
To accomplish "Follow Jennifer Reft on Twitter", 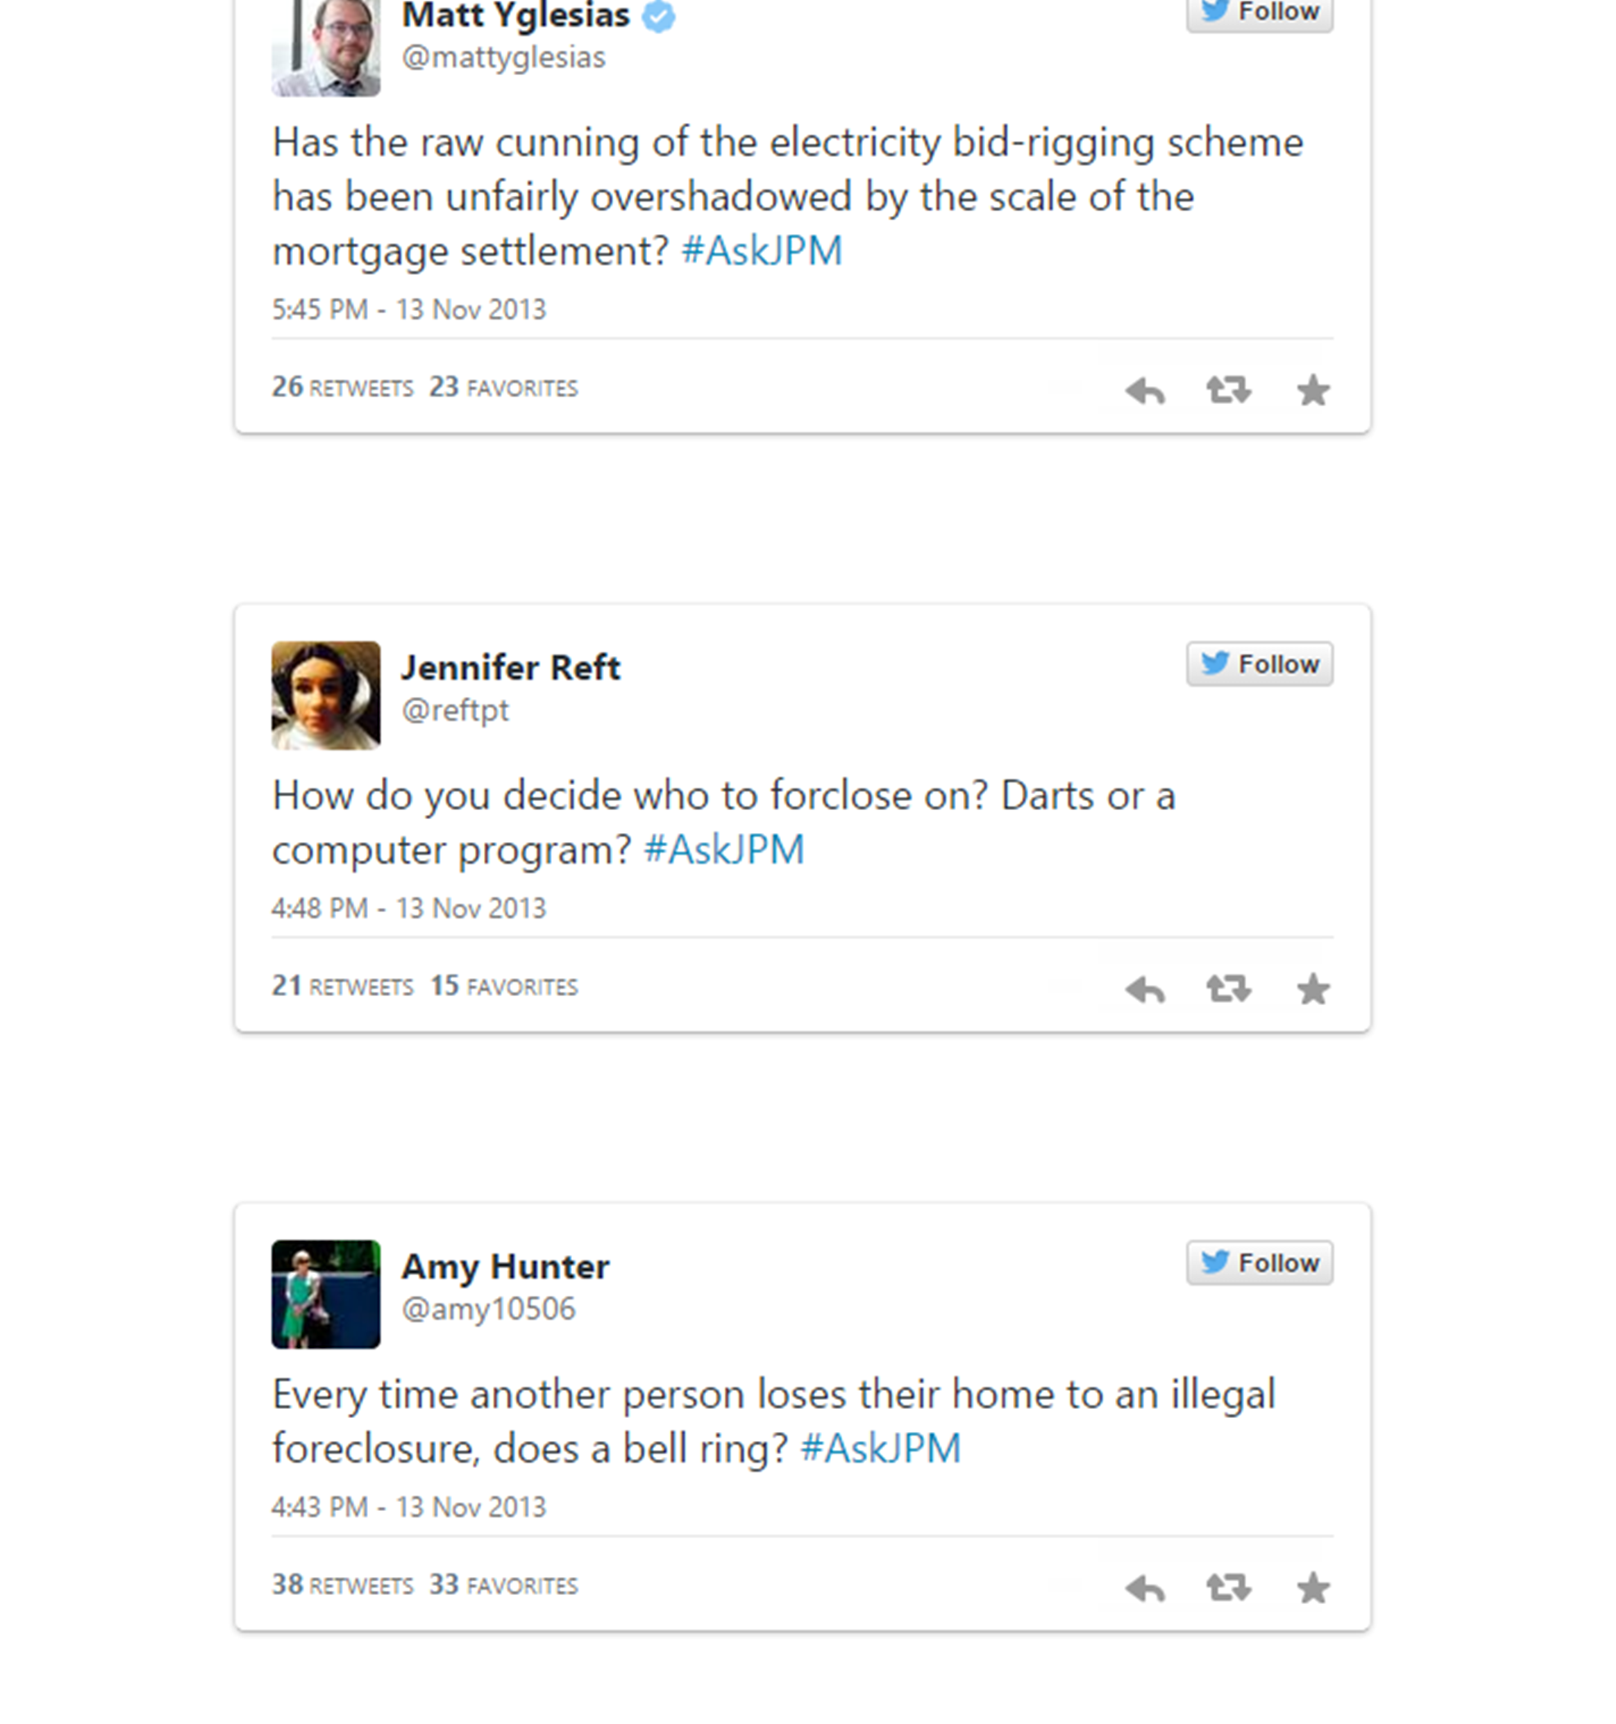I will coord(1259,664).
